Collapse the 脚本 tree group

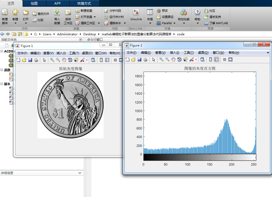[x=2, y=84]
